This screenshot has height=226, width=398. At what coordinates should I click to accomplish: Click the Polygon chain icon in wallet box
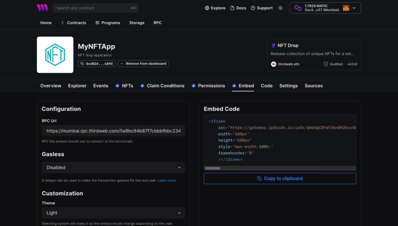[298, 8]
